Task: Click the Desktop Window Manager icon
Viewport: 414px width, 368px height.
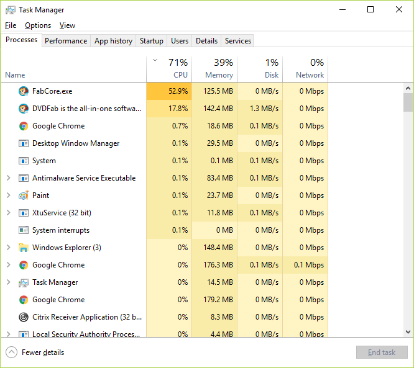Action: tap(24, 143)
